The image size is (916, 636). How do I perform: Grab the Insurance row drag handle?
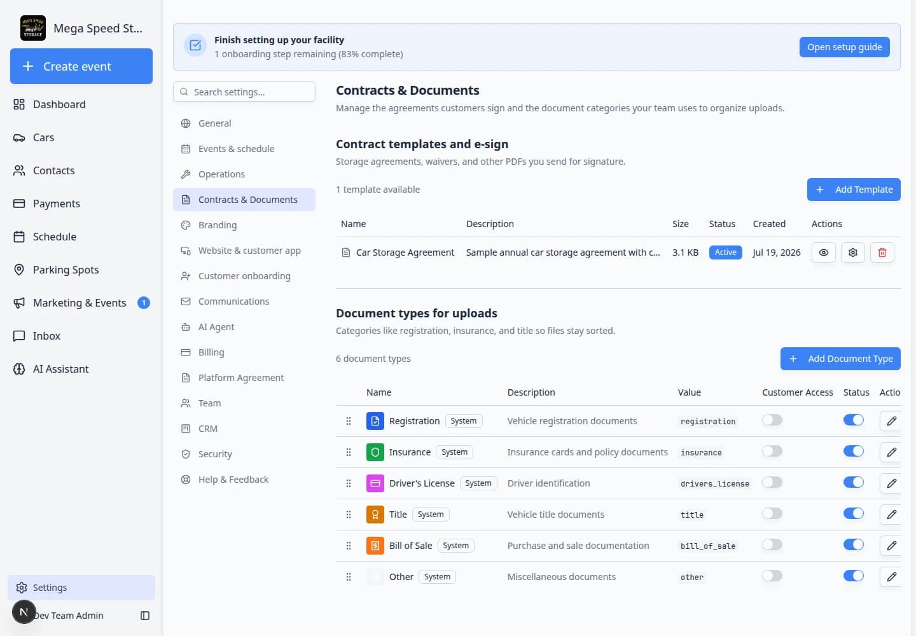click(x=349, y=452)
